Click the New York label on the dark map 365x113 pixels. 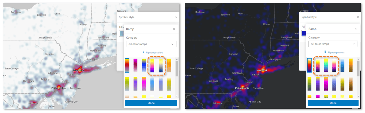[x=262, y=70]
